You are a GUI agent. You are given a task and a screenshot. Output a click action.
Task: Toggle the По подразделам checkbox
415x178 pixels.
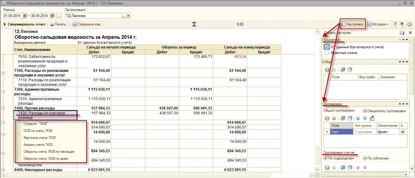(326, 158)
